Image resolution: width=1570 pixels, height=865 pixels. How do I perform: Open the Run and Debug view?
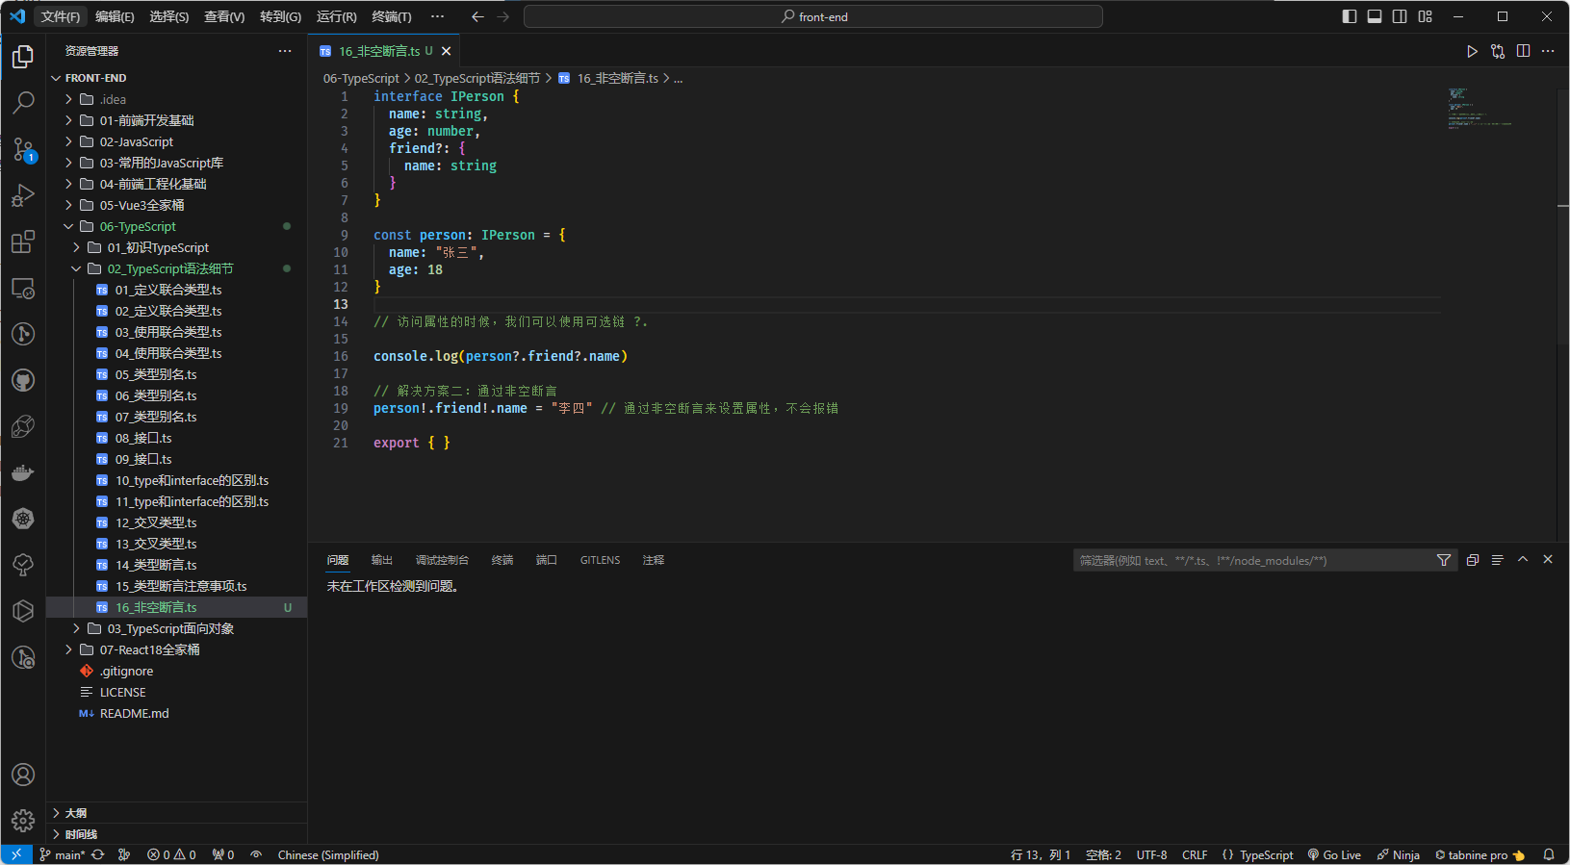(23, 195)
